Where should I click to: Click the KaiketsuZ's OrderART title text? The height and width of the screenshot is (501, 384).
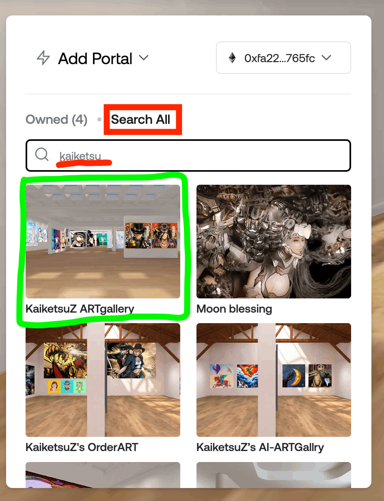coord(82,447)
